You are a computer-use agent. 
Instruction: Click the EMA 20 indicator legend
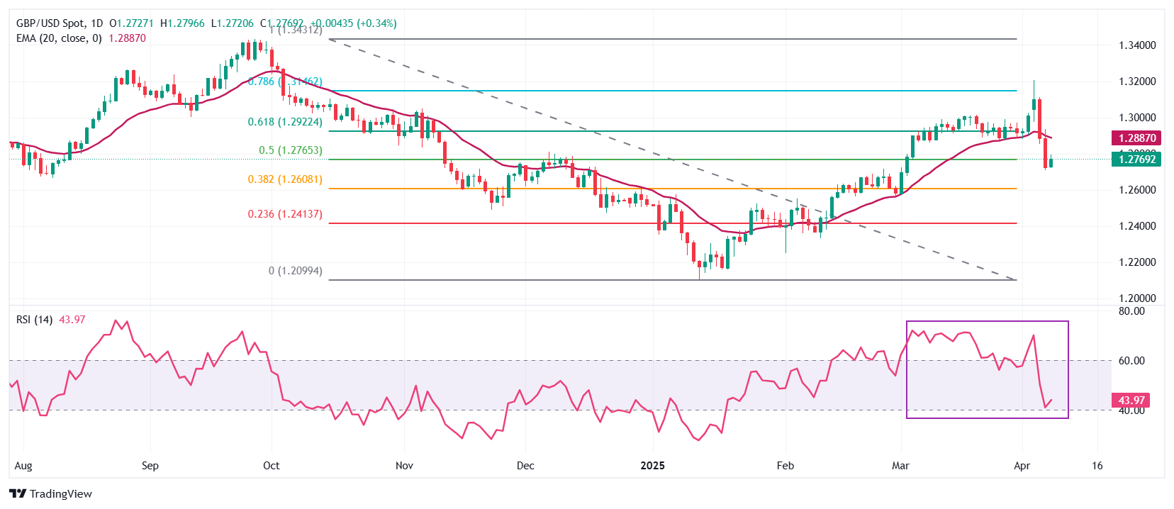pos(60,38)
